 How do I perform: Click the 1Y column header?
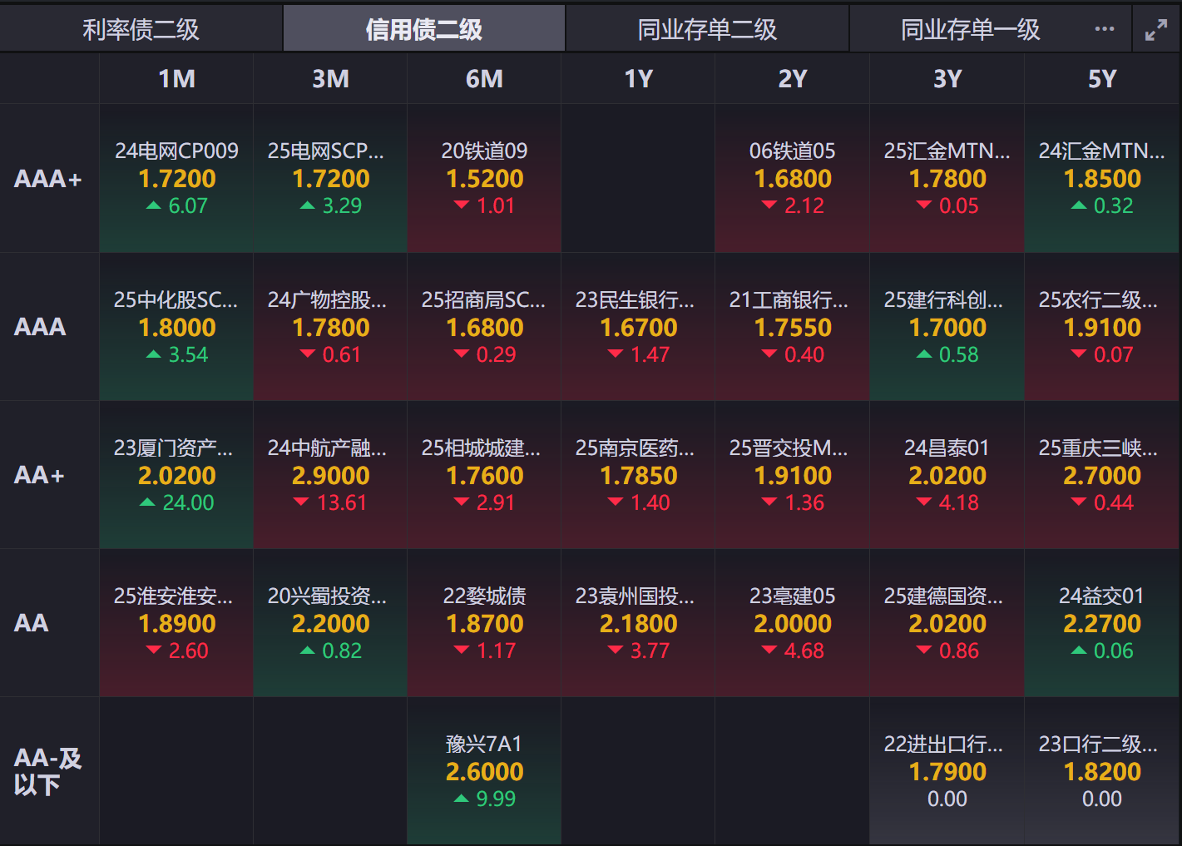[639, 79]
